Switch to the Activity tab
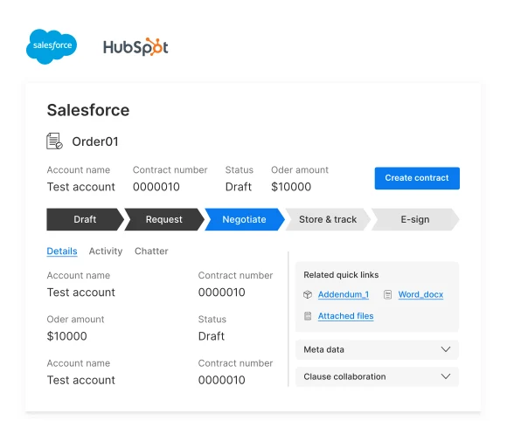Image resolution: width=514 pixels, height=441 pixels. point(106,252)
